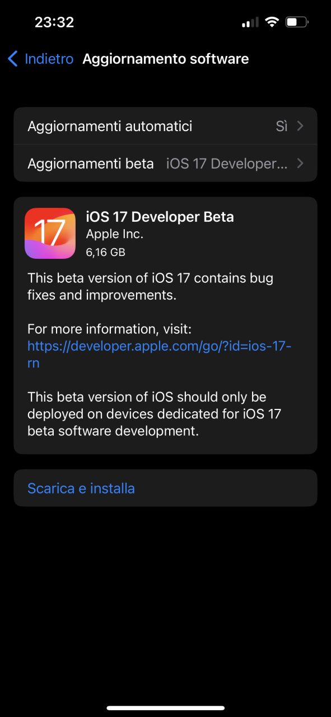Tap the back chevron arrow icon
The image size is (331, 717).
tap(13, 59)
